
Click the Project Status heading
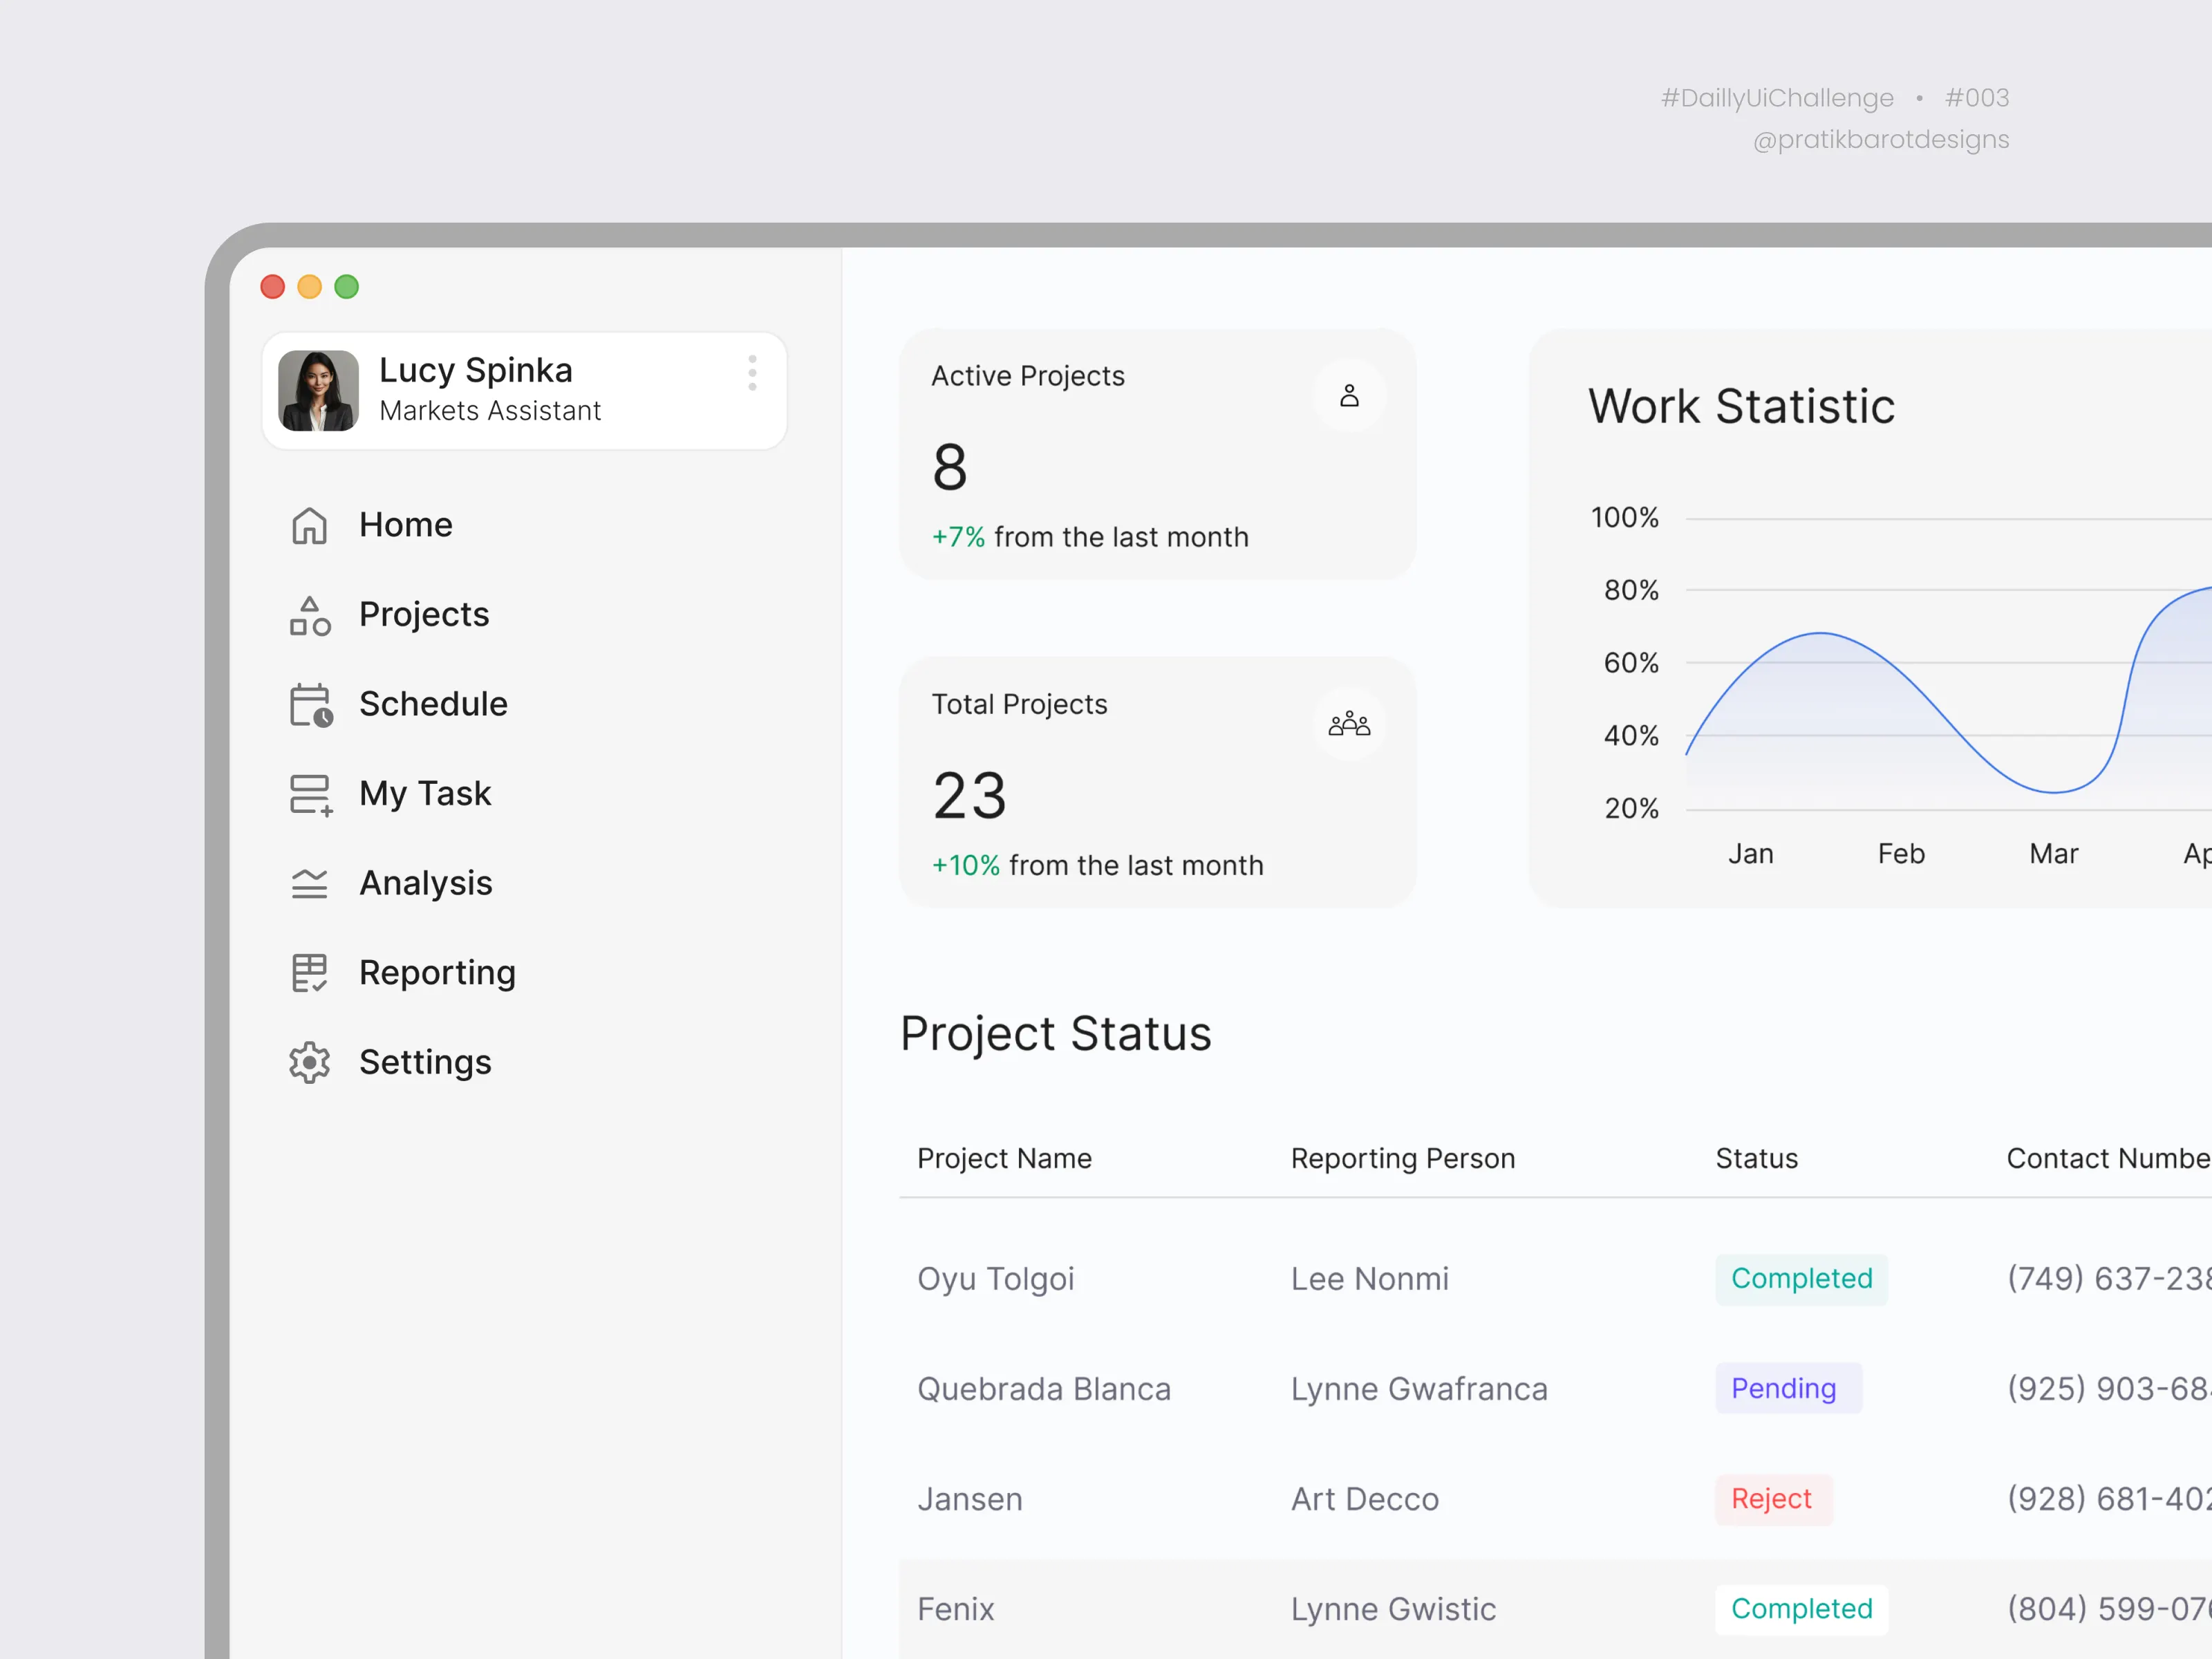click(1056, 1034)
